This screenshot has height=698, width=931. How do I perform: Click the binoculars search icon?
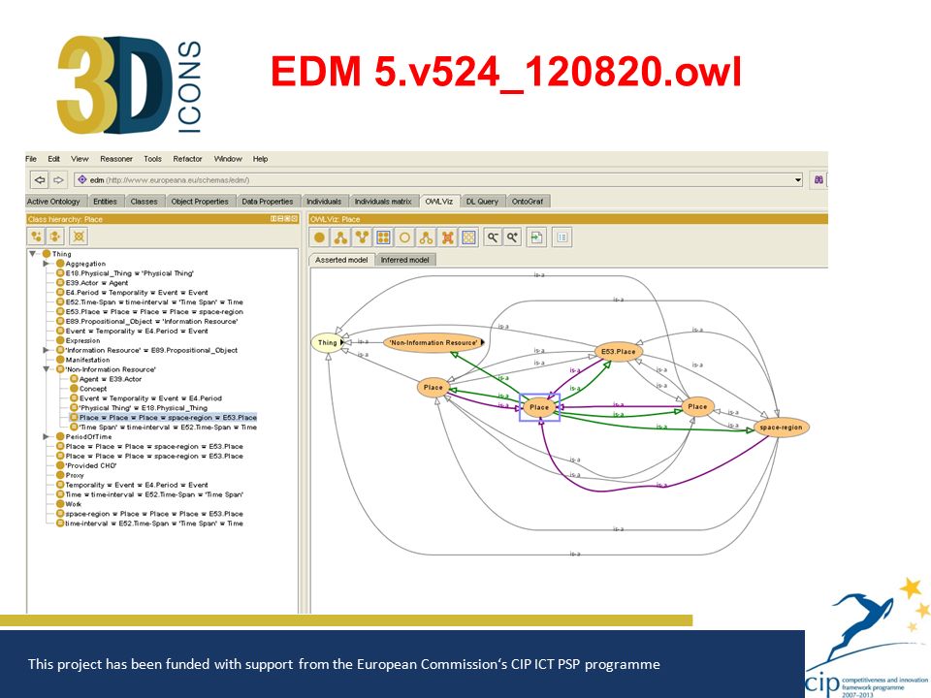coord(819,180)
